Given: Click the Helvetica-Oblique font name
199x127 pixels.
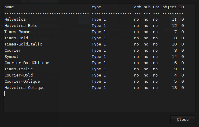Looking at the screenshot, I should (24, 88).
